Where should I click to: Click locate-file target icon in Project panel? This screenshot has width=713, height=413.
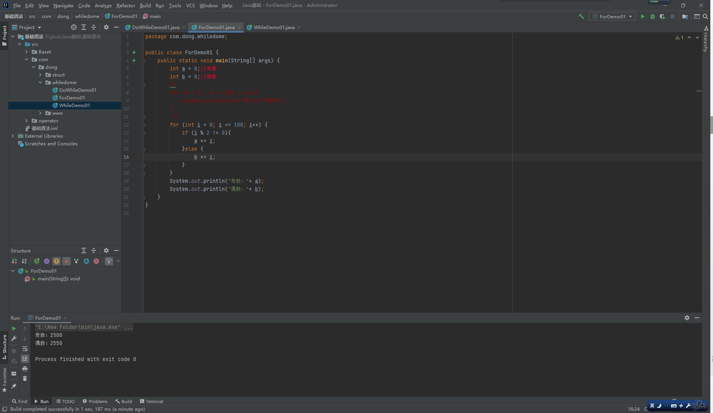[x=73, y=27]
